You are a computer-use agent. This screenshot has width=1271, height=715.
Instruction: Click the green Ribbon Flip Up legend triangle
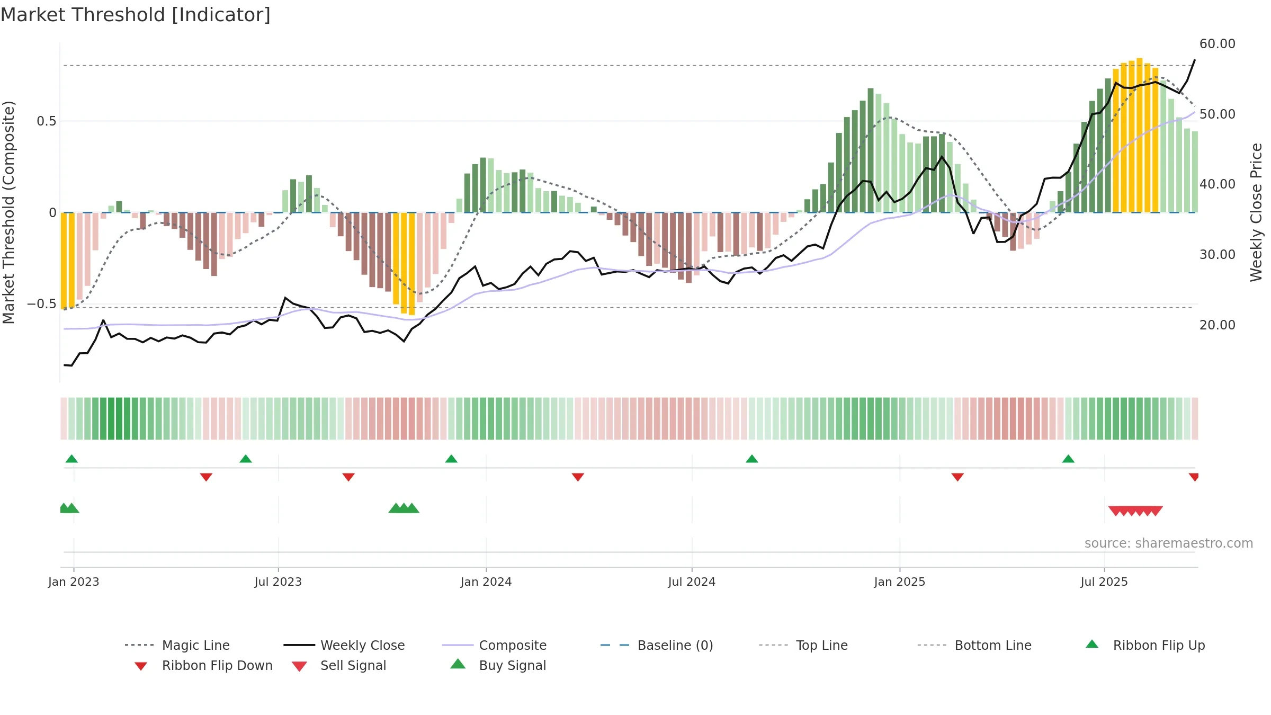pos(1092,644)
